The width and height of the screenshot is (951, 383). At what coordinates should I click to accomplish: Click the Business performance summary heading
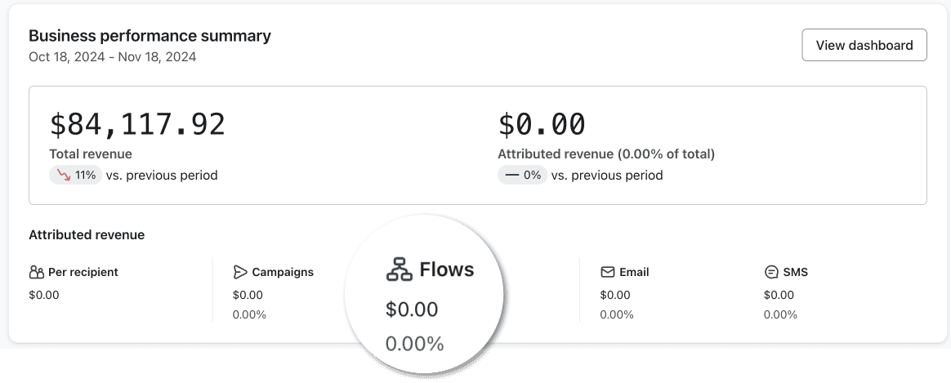(150, 36)
